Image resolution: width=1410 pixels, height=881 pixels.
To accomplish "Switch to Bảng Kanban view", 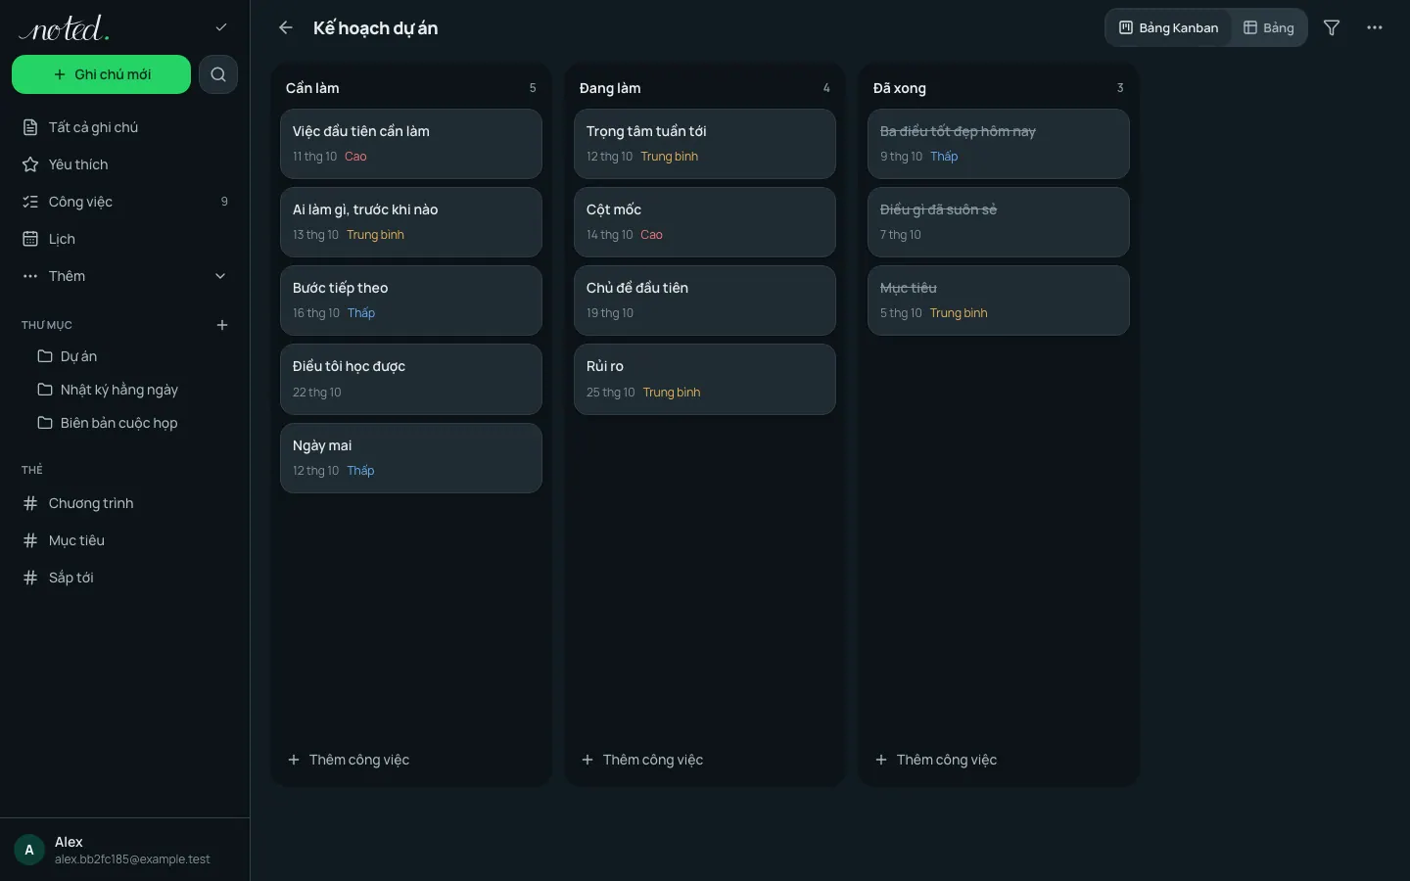I will (x=1169, y=27).
